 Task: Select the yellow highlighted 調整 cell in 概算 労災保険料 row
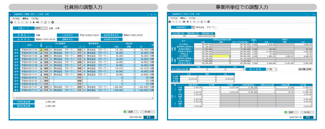coord(222,56)
